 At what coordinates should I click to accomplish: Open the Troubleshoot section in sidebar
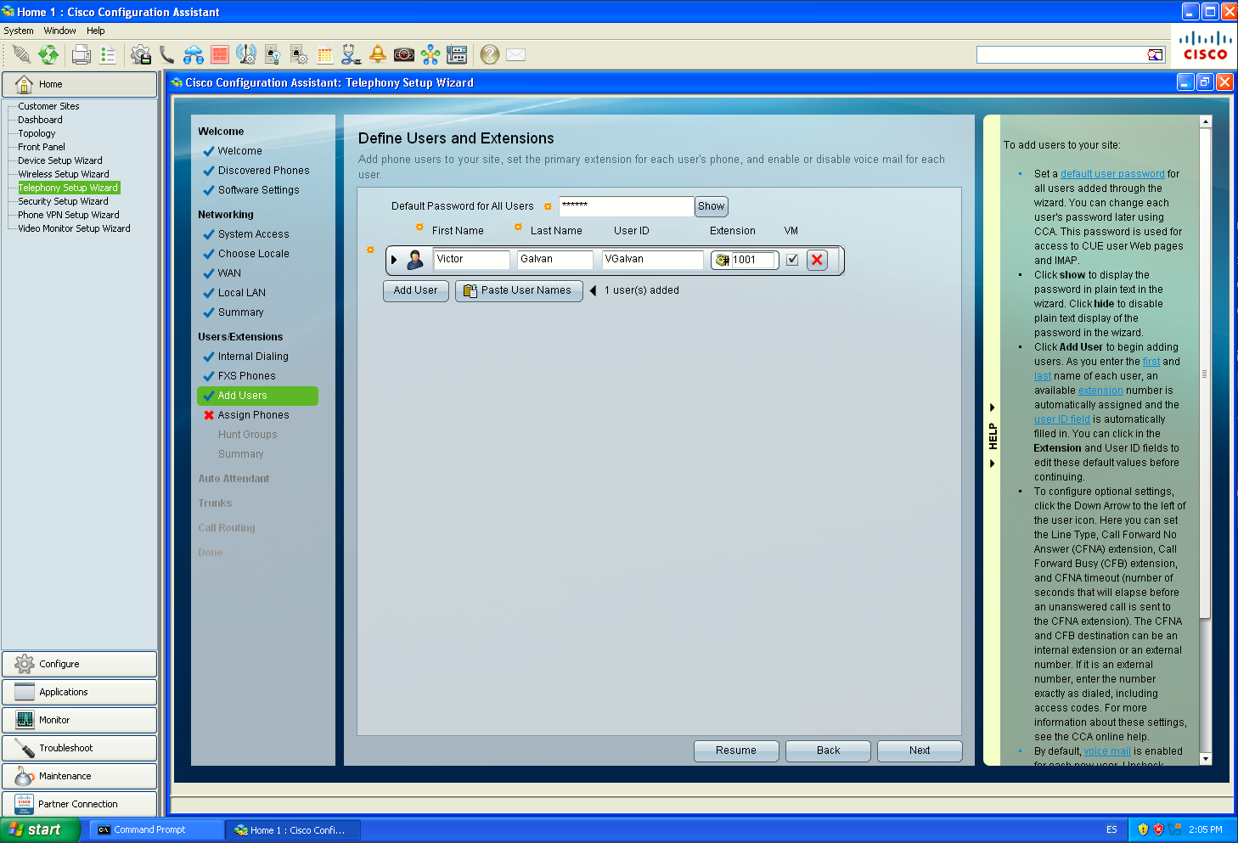pyautogui.click(x=79, y=748)
